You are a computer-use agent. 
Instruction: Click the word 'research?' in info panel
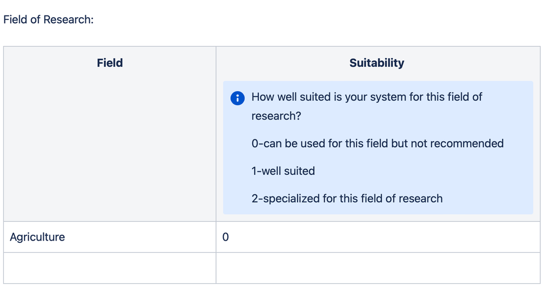(276, 116)
